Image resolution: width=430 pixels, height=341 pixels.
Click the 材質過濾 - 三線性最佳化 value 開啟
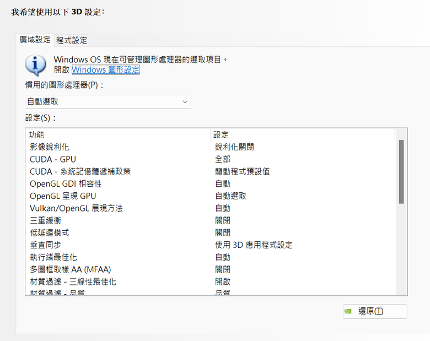(x=223, y=282)
